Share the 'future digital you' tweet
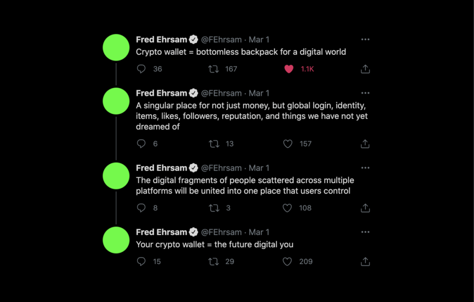474x302 pixels. [x=365, y=262]
